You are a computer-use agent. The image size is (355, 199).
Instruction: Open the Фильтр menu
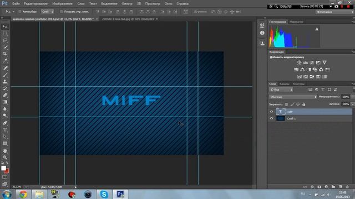pos(127,4)
